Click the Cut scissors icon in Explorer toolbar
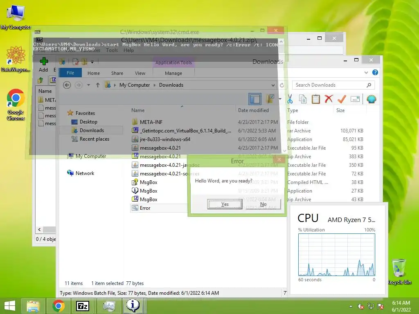Viewport: 419px width, 314px height. (x=290, y=99)
